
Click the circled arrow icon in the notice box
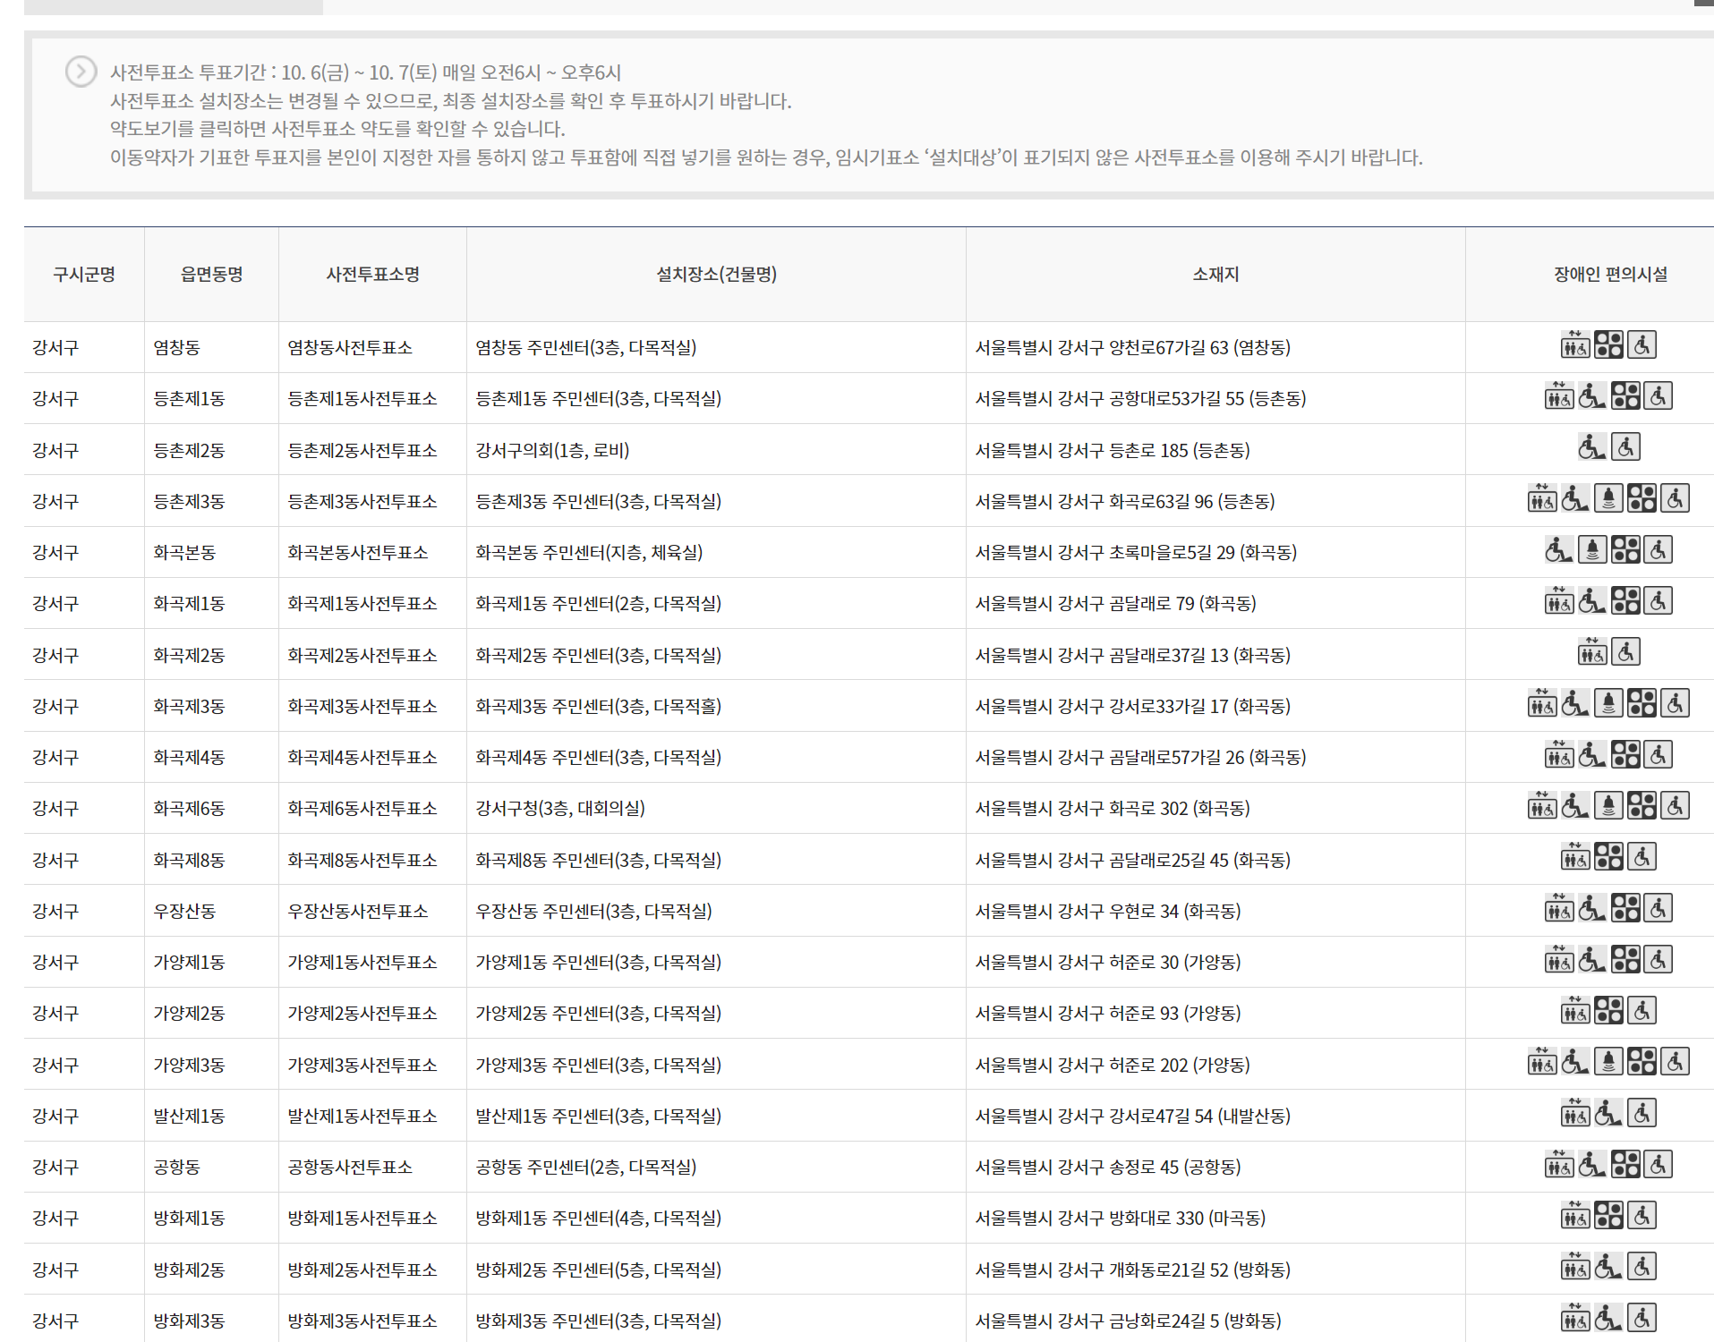81,72
